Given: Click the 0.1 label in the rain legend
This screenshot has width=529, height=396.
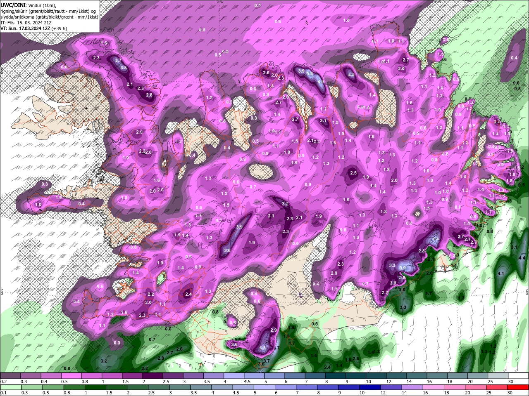Looking at the screenshot, I should (x=4, y=393).
